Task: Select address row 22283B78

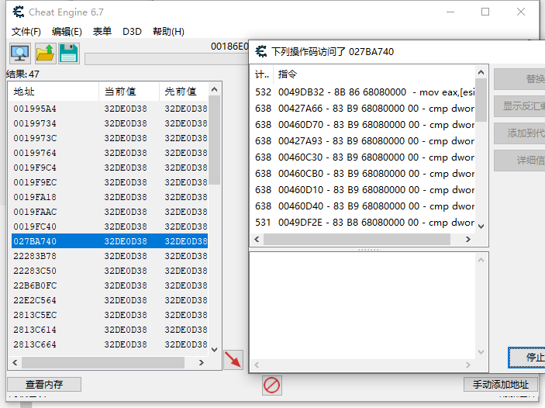Action: (110, 256)
